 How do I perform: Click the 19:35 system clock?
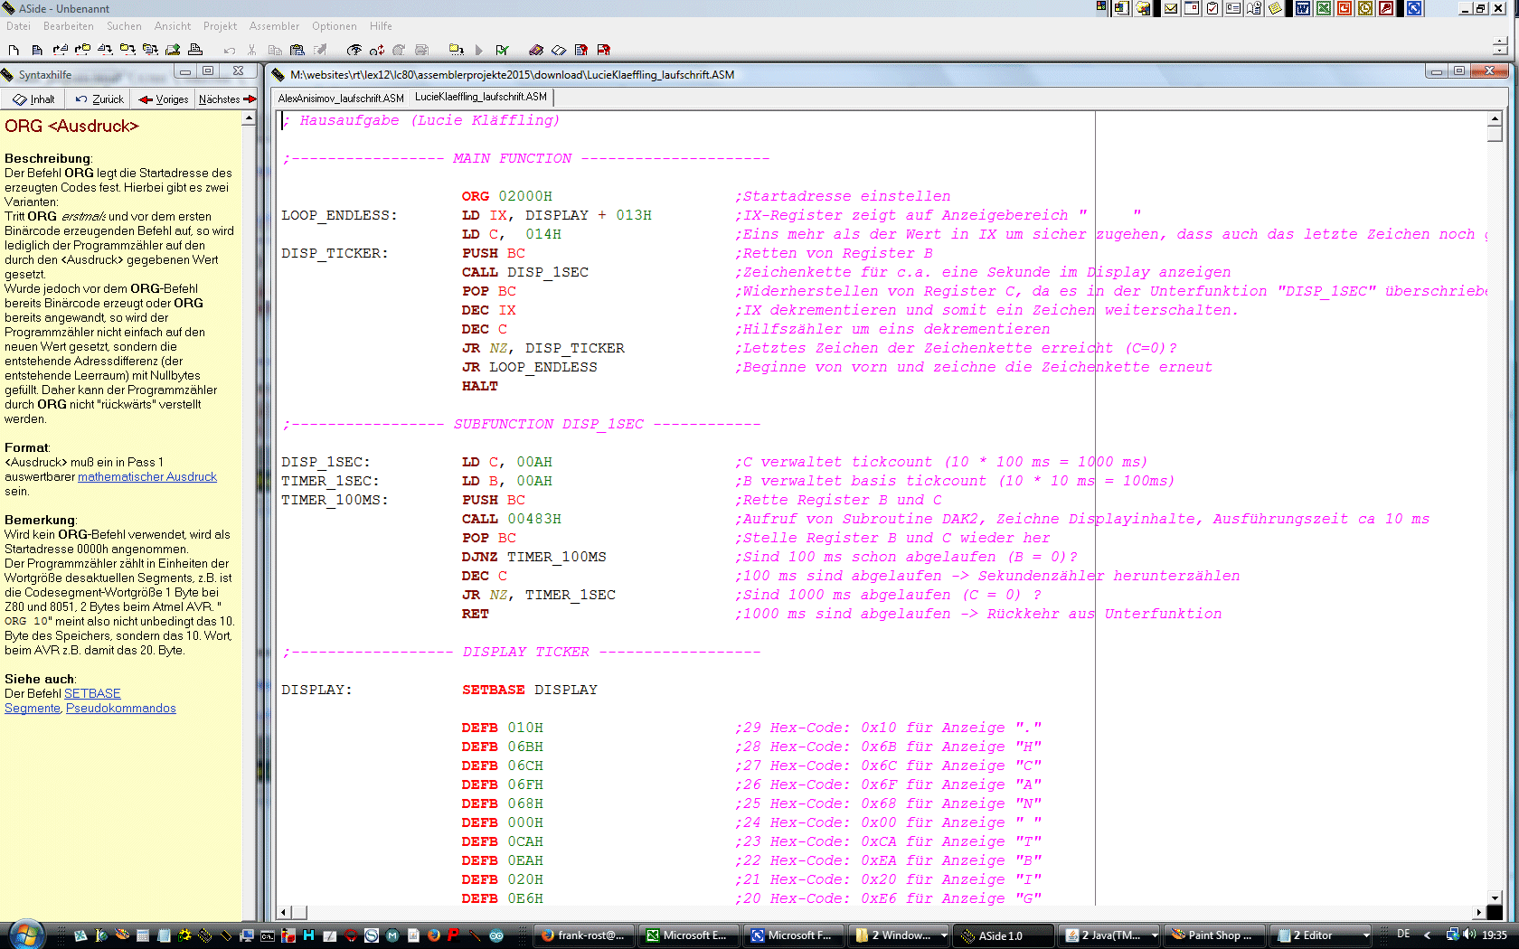pos(1495,935)
